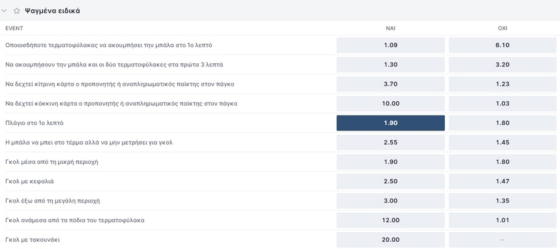
Task: Choose ΝΑΙ 3.70 for bench yellow card
Action: pyautogui.click(x=391, y=84)
